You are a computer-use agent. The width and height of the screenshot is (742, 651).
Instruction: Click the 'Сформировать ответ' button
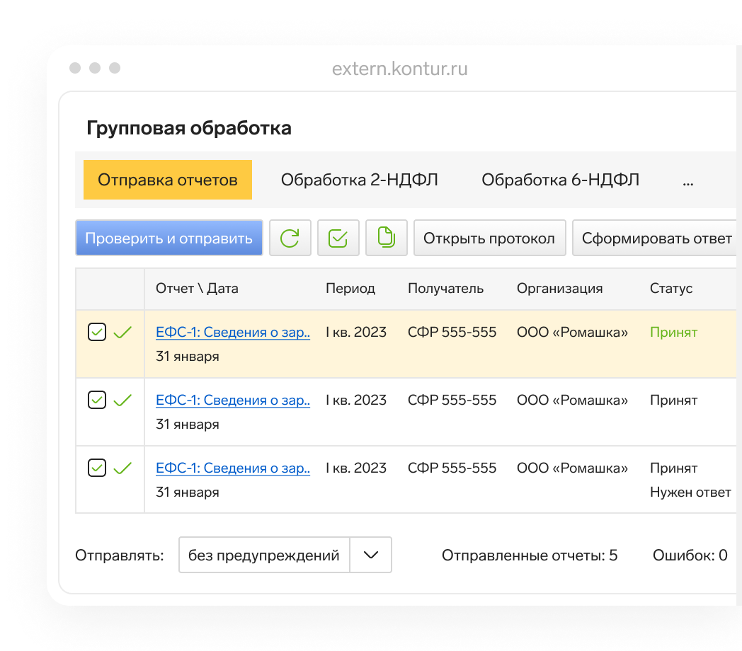click(x=656, y=238)
